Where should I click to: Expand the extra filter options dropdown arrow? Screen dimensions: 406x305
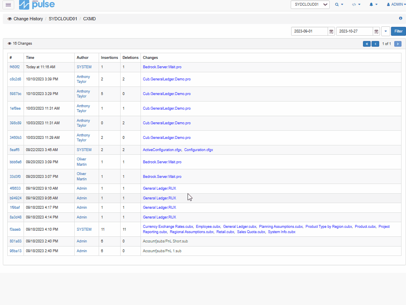click(x=386, y=31)
